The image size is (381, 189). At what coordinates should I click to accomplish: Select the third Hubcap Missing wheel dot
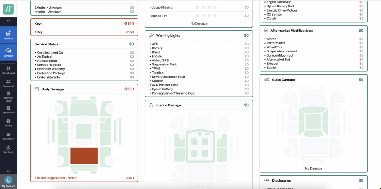209,7
